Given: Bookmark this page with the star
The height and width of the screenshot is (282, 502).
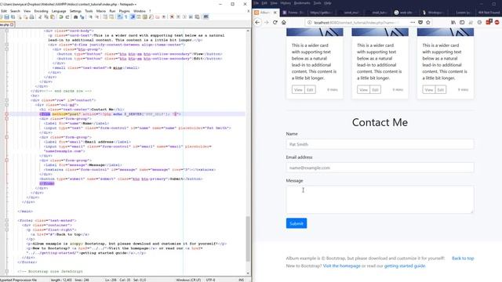Looking at the screenshot, I should [428, 23].
